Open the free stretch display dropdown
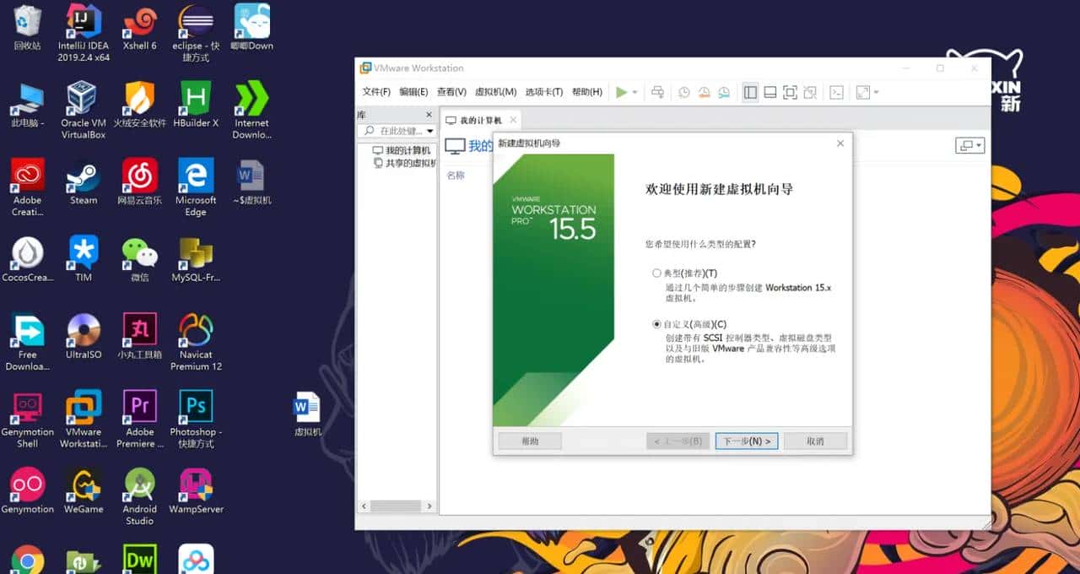This screenshot has height=574, width=1080. [x=874, y=92]
